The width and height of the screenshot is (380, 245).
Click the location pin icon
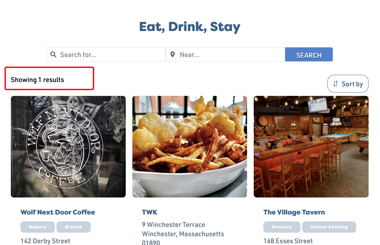tap(173, 55)
